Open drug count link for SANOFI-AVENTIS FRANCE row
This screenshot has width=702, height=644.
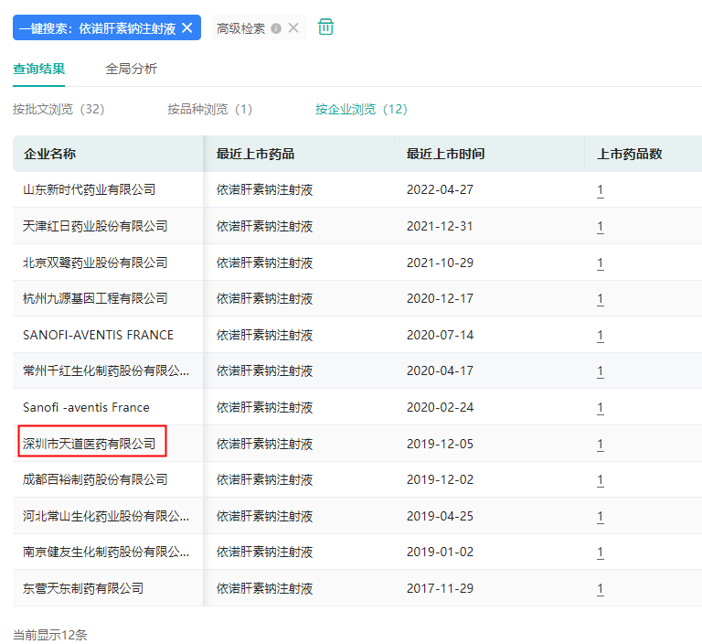coord(601,336)
